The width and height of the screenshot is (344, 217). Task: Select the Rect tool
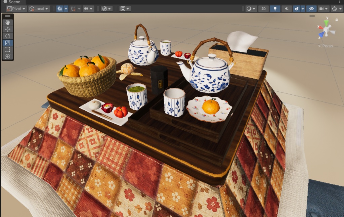pos(8,50)
